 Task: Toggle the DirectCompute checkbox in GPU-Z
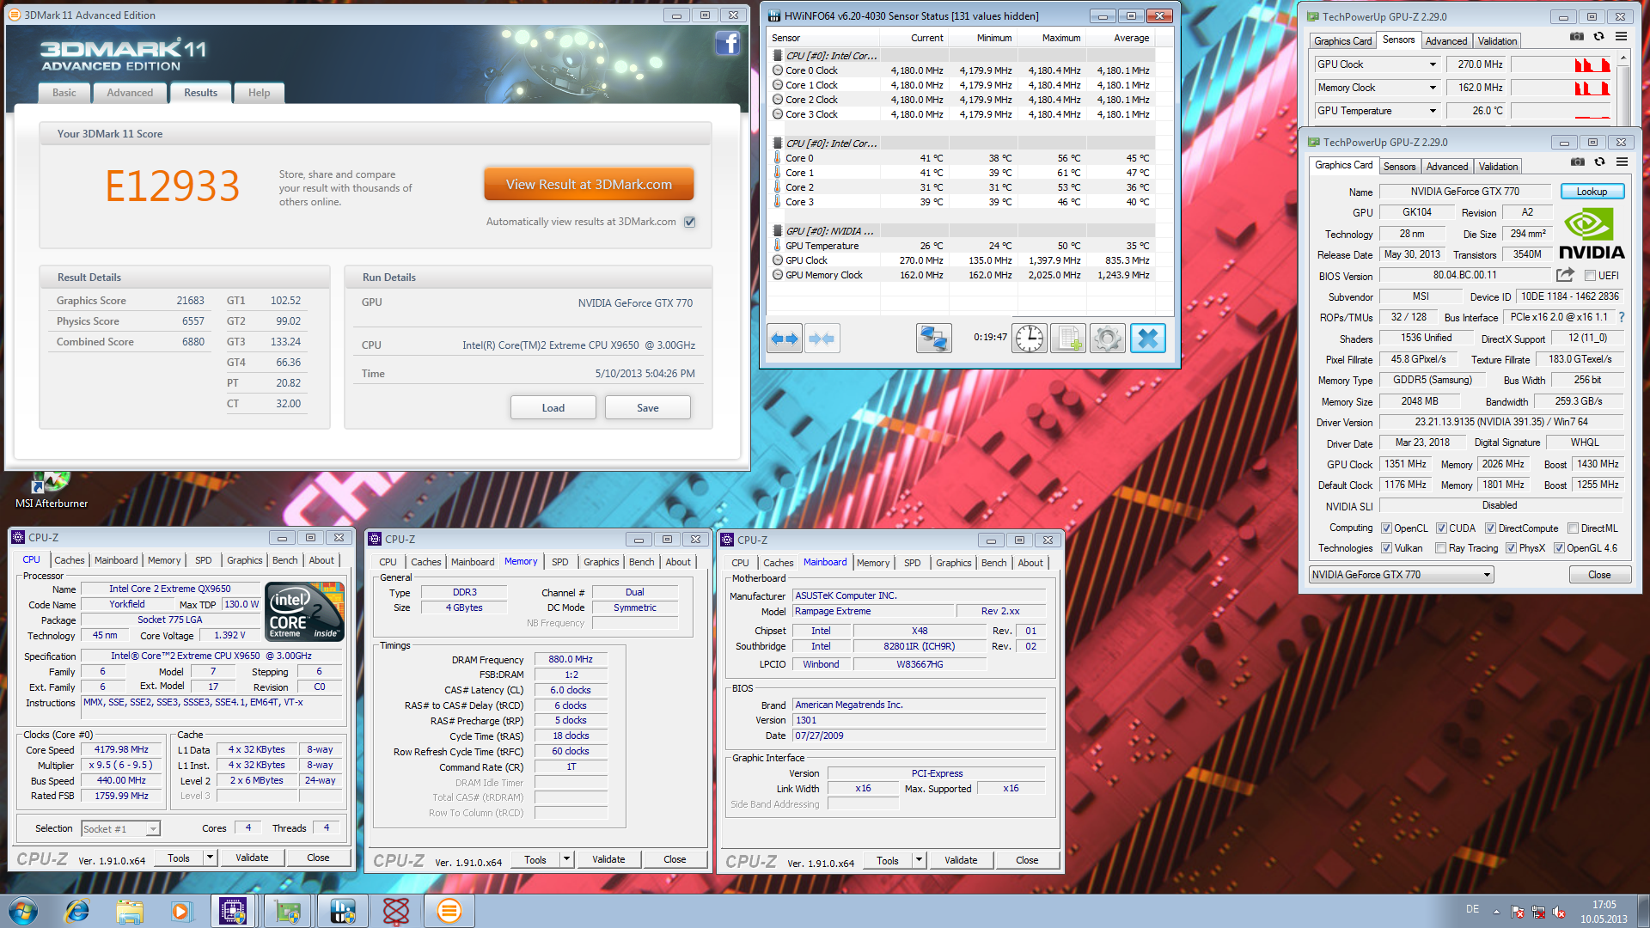(x=1490, y=528)
